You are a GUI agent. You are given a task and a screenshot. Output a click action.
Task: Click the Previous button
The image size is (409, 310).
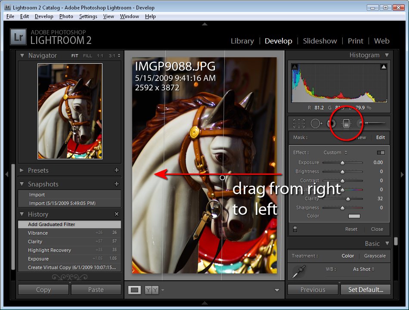(313, 290)
